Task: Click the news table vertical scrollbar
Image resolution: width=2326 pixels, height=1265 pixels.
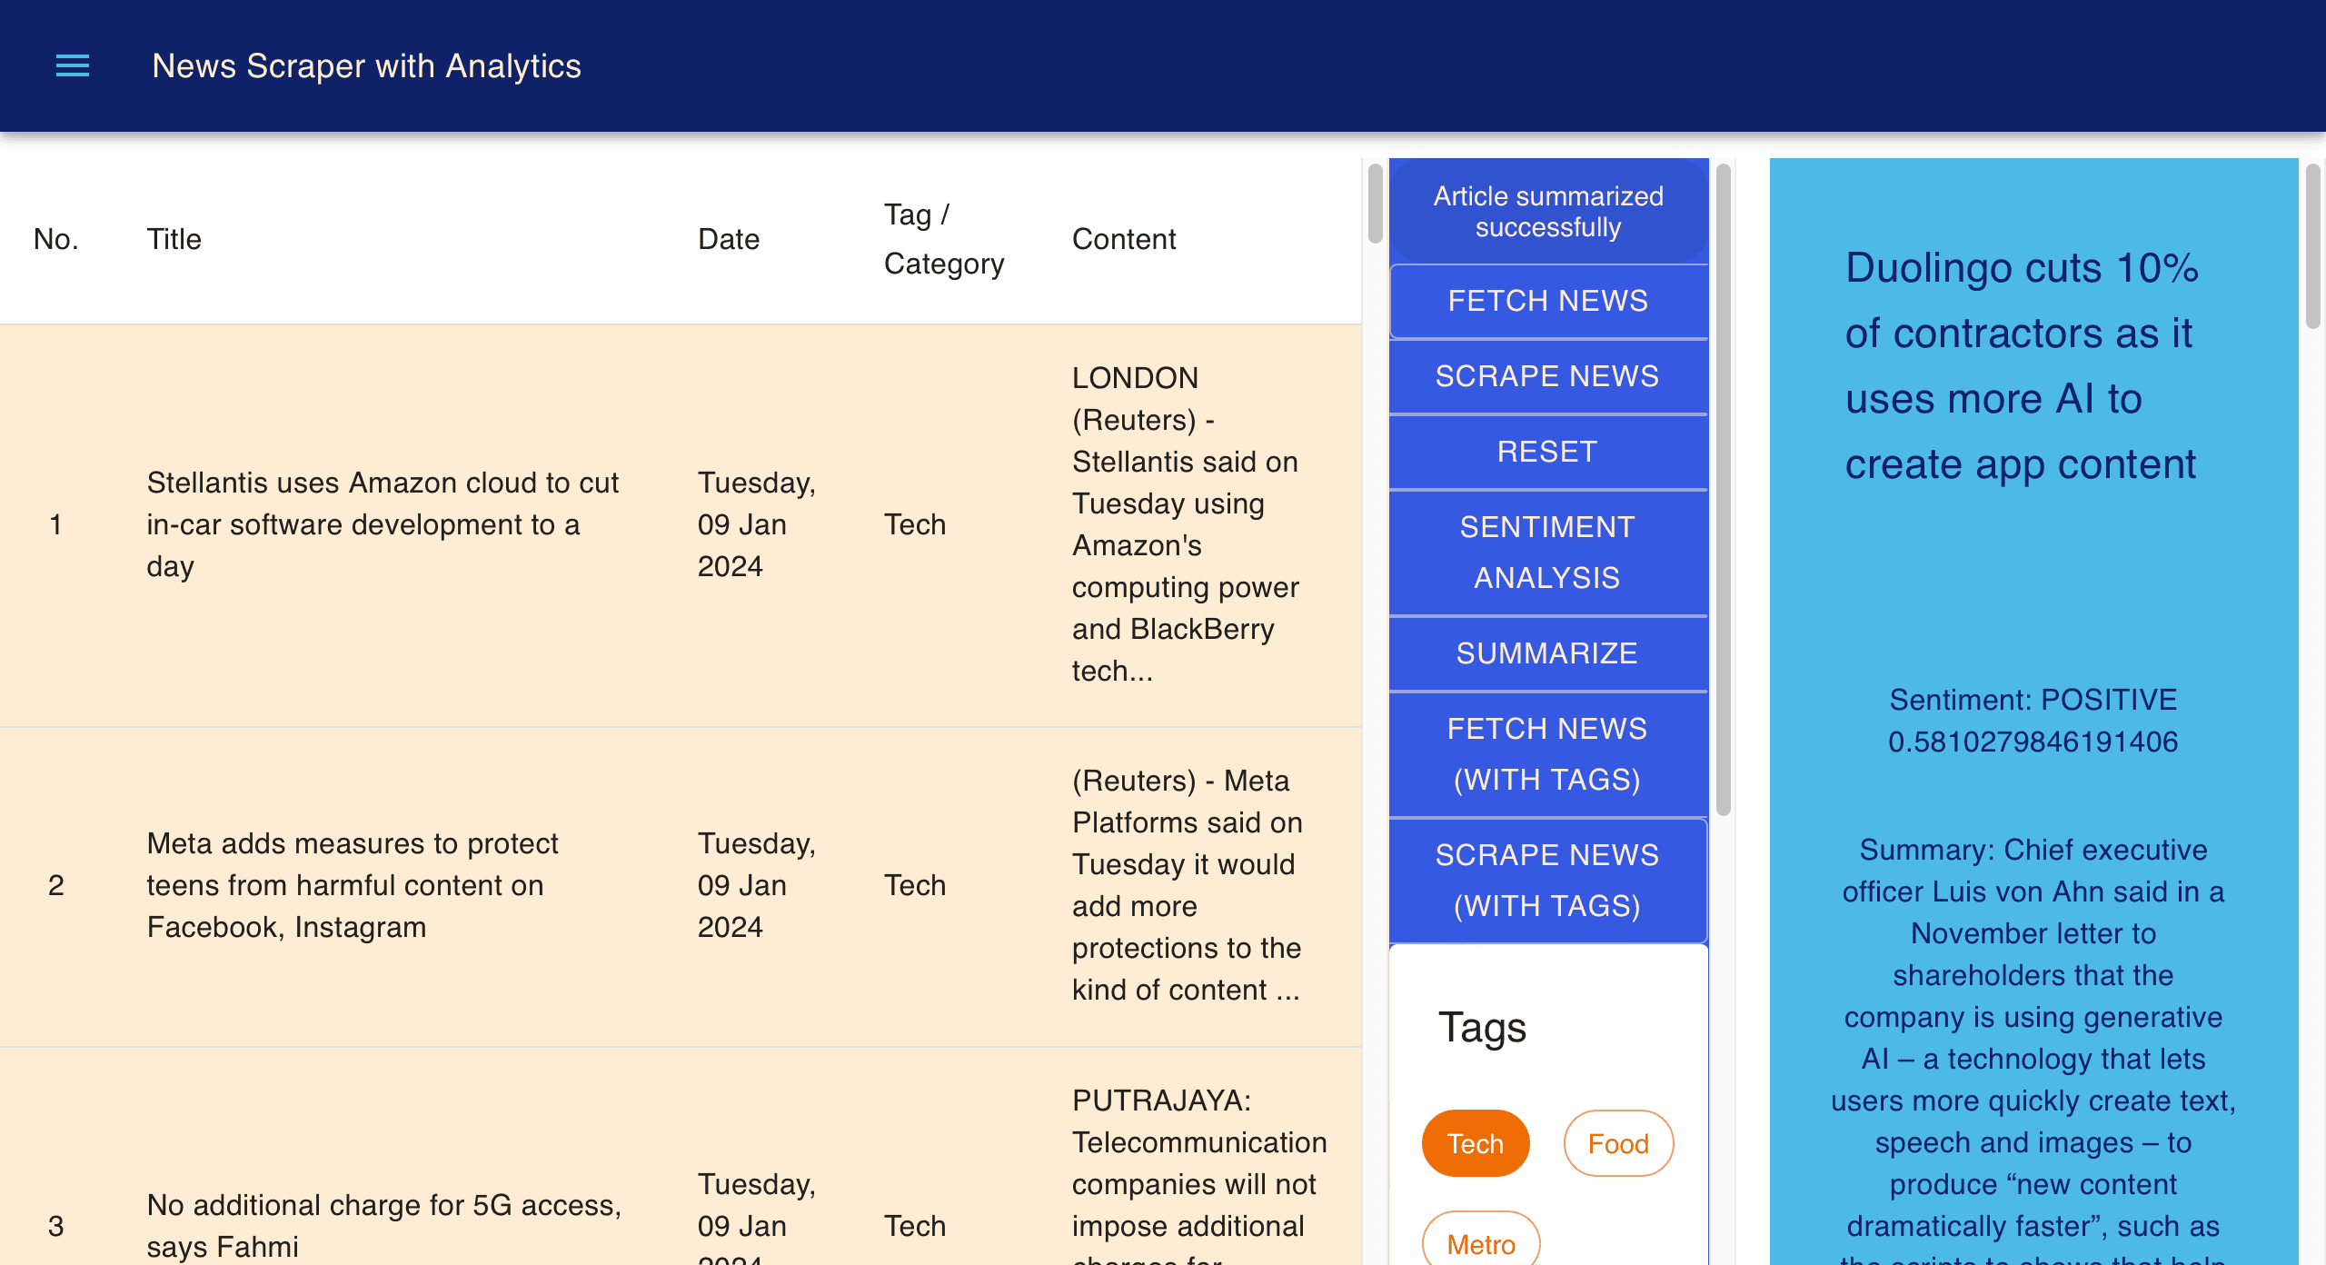Action: pyautogui.click(x=1375, y=203)
